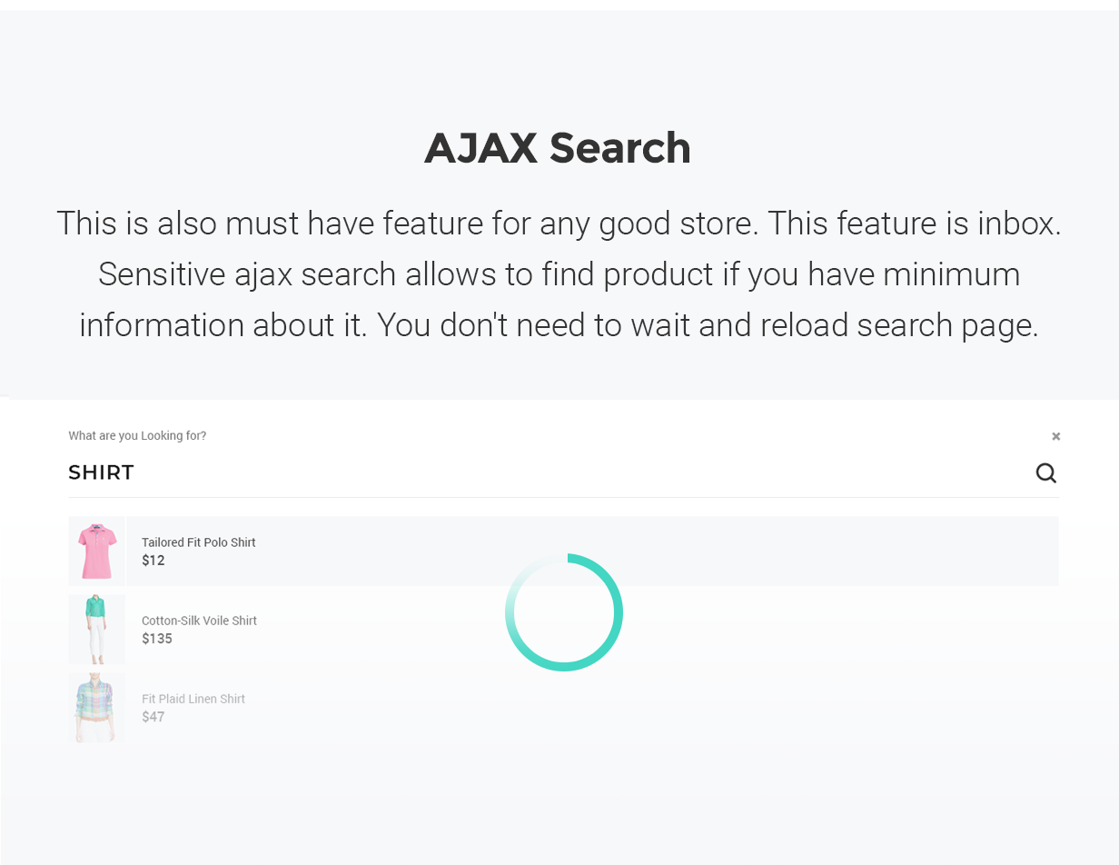Click the $47 price label
Image resolution: width=1119 pixels, height=865 pixels.
[153, 717]
